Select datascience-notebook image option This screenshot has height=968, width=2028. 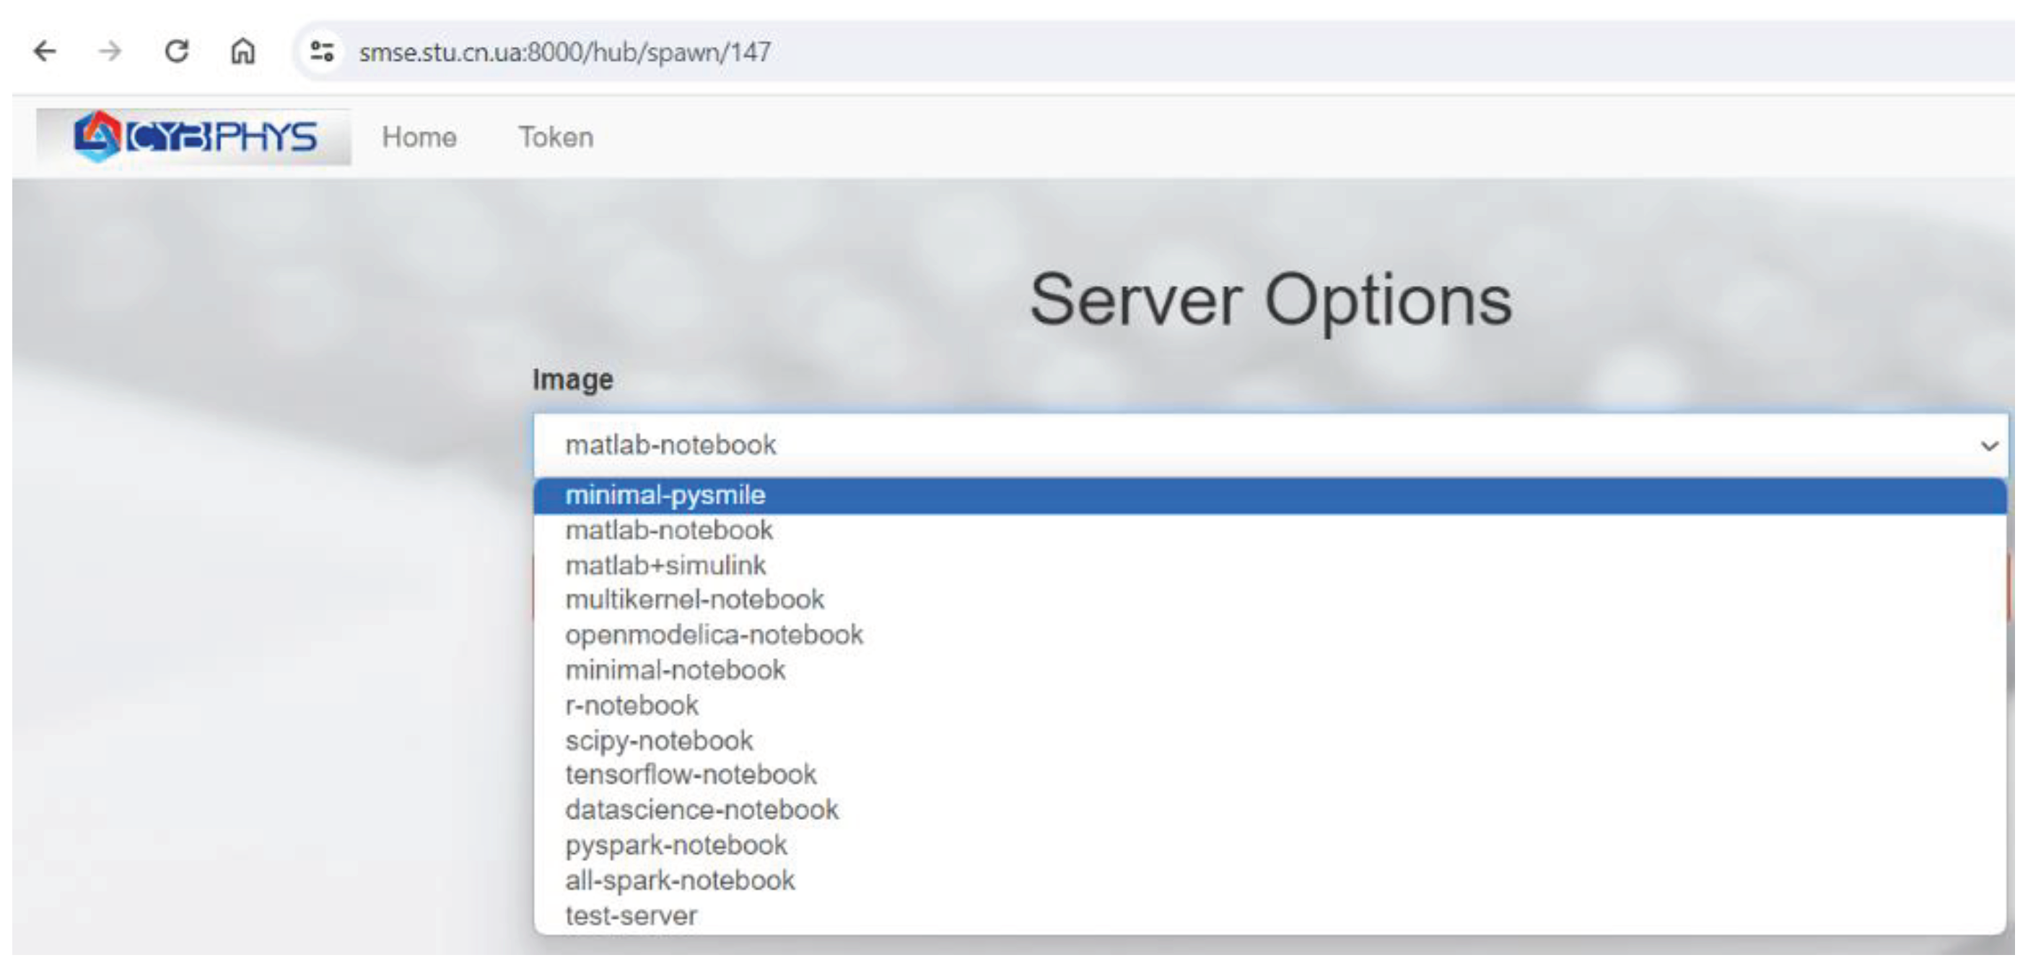(x=702, y=810)
